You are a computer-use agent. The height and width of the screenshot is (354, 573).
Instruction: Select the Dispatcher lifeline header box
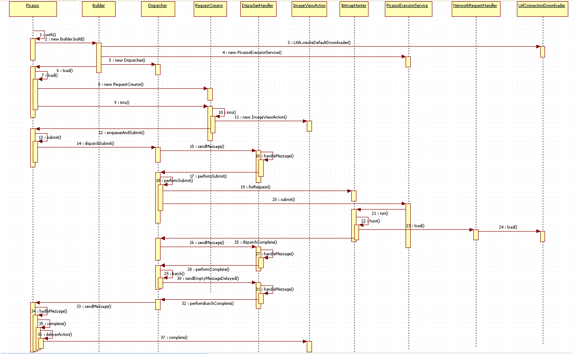click(157, 8)
